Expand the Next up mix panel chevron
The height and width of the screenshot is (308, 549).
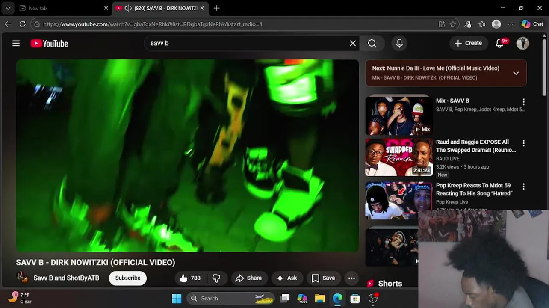(x=516, y=73)
